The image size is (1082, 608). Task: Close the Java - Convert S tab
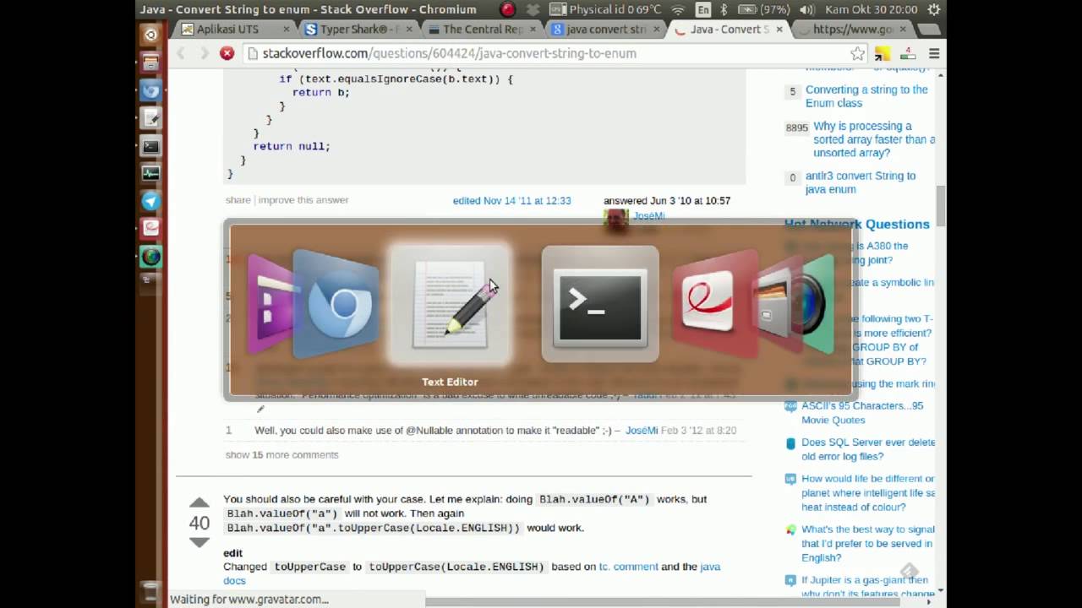779,29
